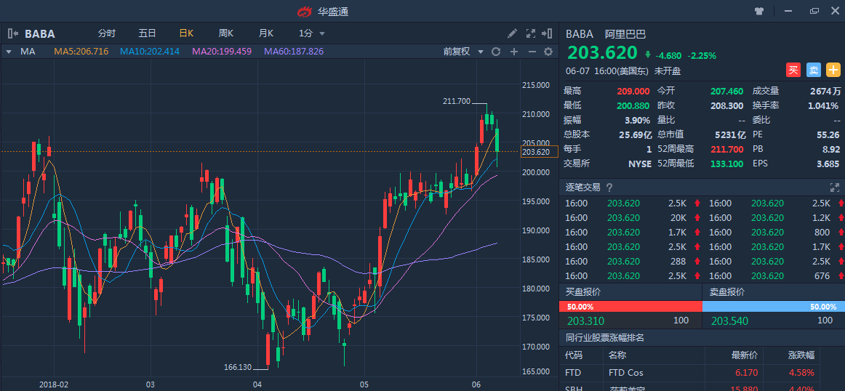This screenshot has width=845, height=391.
Task: Select the 周K weekly chart tab
Action: click(x=226, y=33)
